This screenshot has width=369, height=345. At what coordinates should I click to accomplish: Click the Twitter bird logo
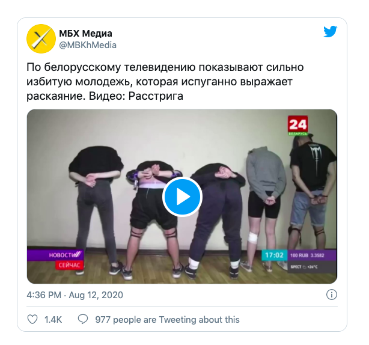pyautogui.click(x=330, y=31)
